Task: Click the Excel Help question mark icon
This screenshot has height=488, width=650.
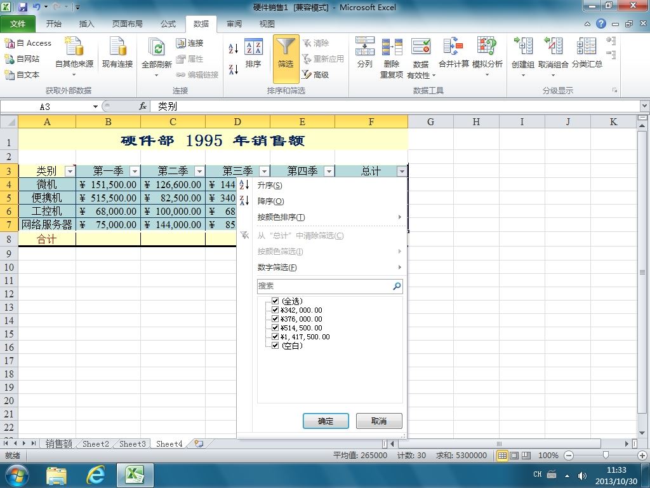Action: click(x=601, y=24)
